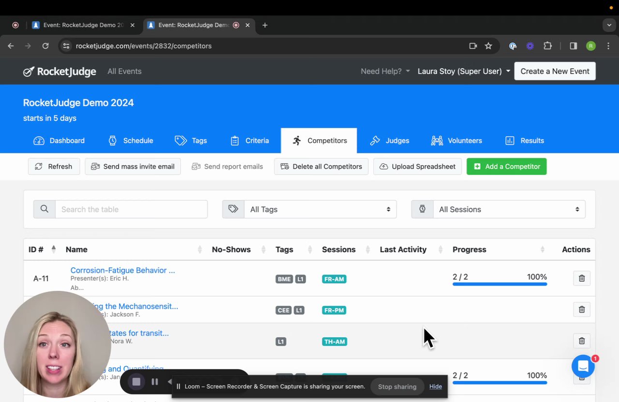Pause the Loom recording

155,382
